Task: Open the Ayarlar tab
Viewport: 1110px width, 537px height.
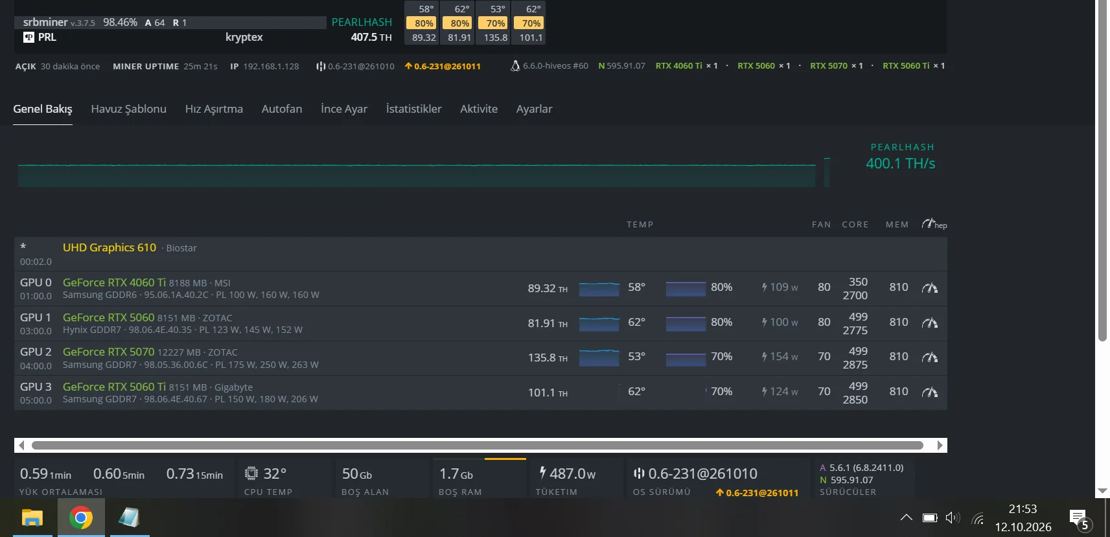Action: tap(535, 109)
